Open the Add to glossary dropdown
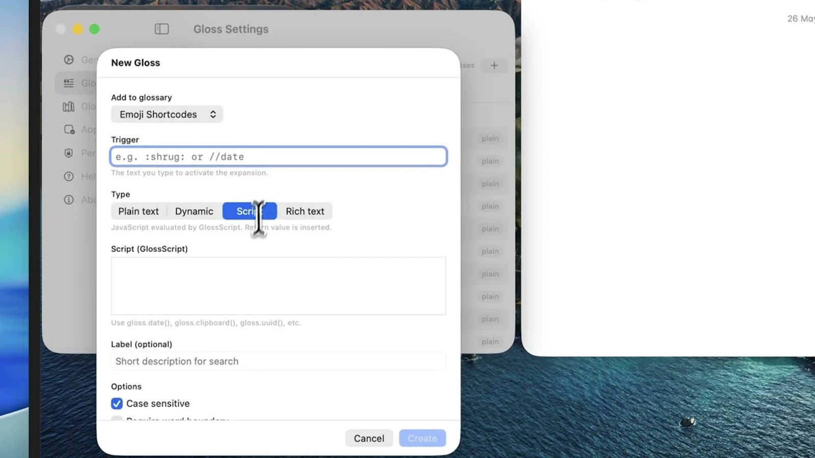 coord(167,114)
